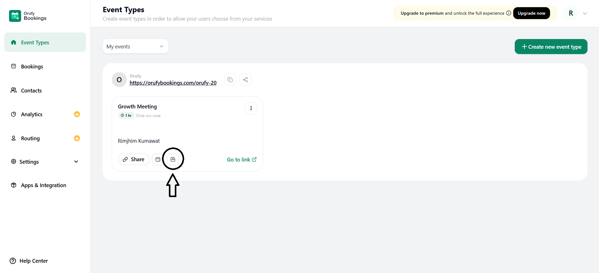Viewport: 599px width, 273px height.
Task: Click Go to link on Growth Meeting
Action: [242, 160]
